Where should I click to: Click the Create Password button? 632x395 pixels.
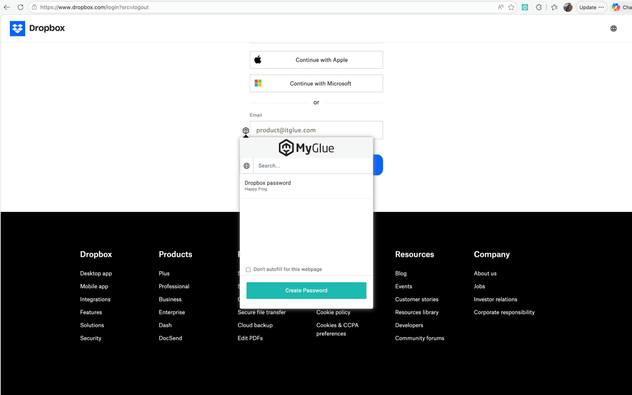[306, 290]
